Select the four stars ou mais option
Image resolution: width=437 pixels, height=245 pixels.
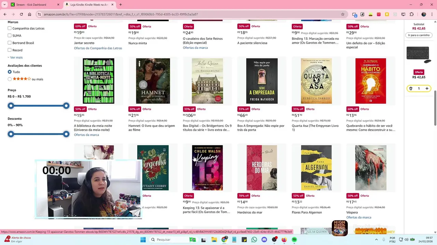point(10,79)
